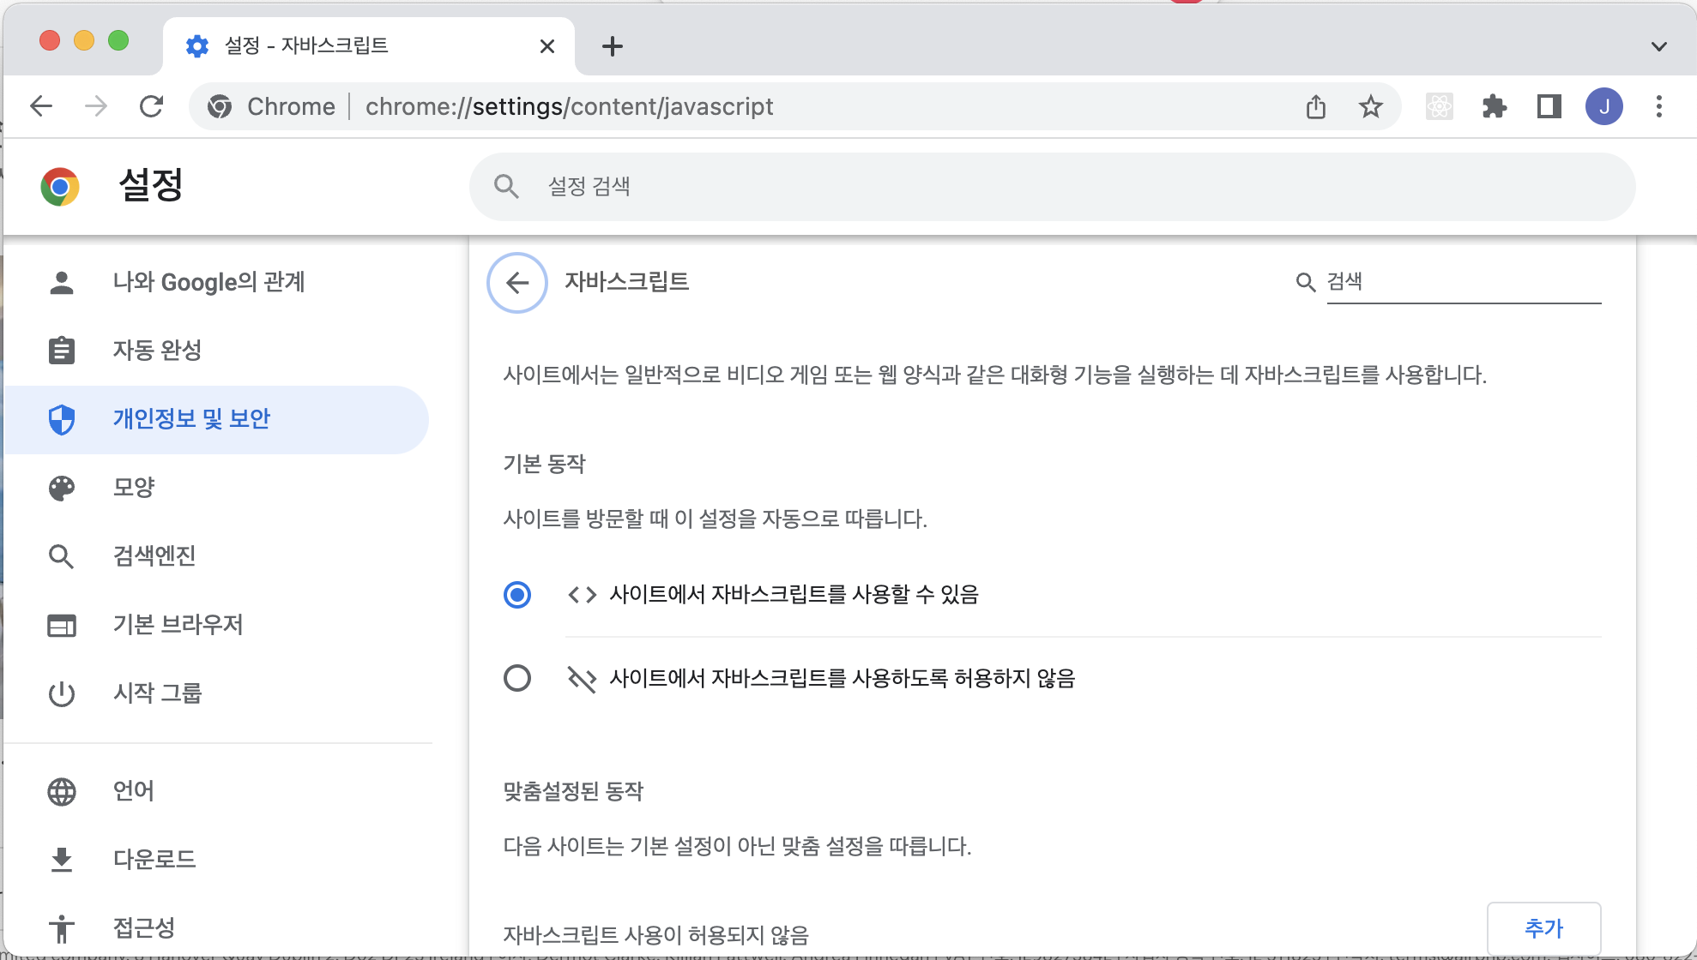Image resolution: width=1697 pixels, height=960 pixels.
Task: Select 사이트에서 자바스크립트를 사용할 수 있음 radio
Action: tap(516, 594)
